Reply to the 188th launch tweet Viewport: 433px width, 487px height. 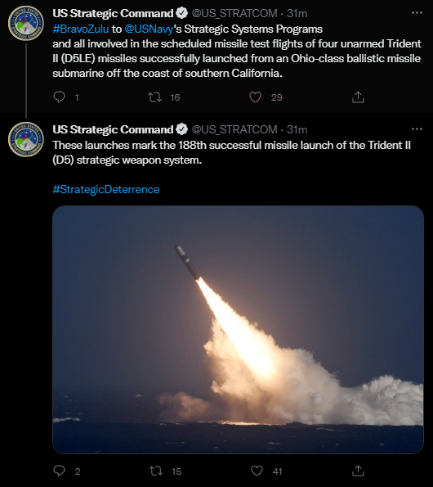coord(59,471)
